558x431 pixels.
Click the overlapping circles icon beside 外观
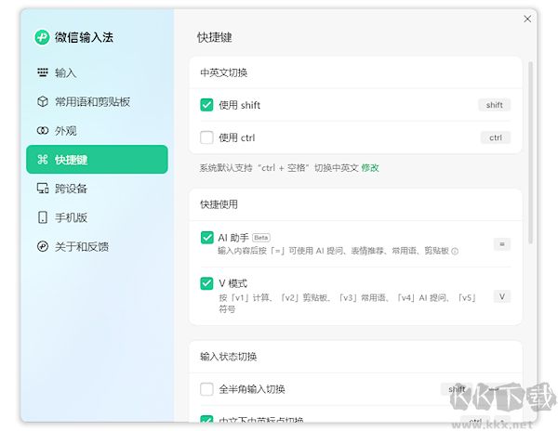[43, 130]
